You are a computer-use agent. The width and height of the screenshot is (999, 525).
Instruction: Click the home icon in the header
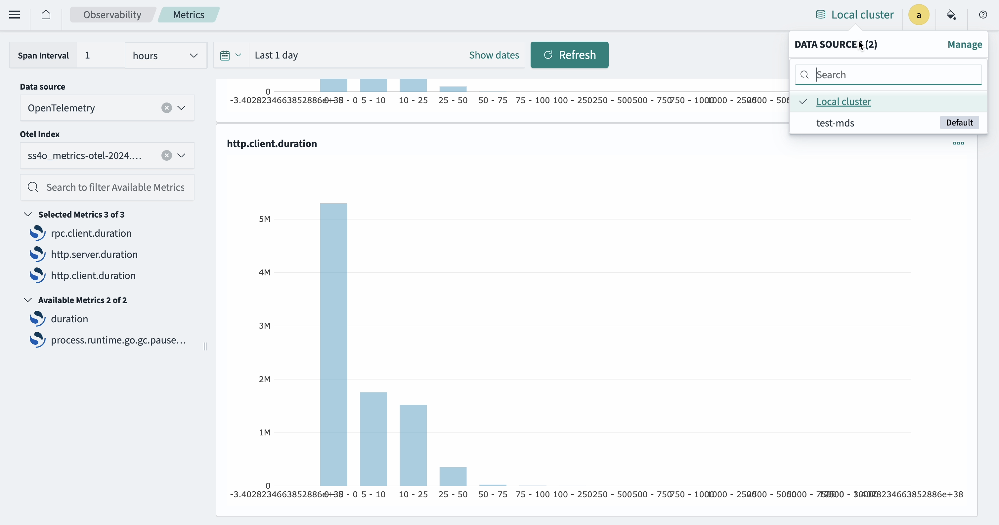click(46, 14)
